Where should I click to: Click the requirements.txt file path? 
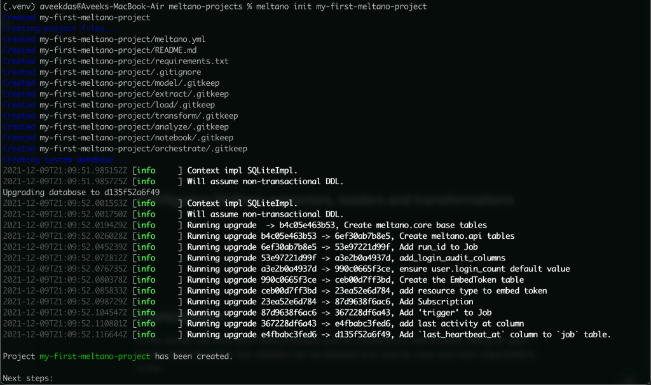(134, 61)
